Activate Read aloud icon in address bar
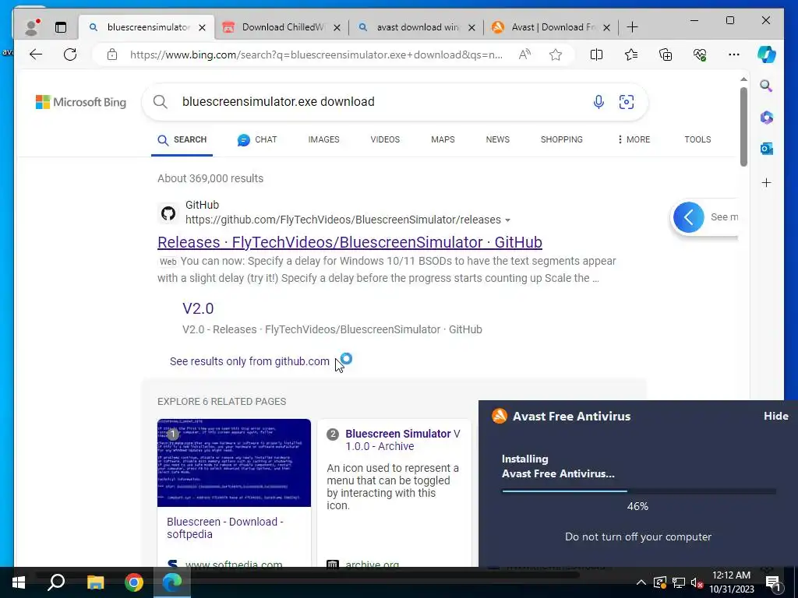 pos(524,55)
